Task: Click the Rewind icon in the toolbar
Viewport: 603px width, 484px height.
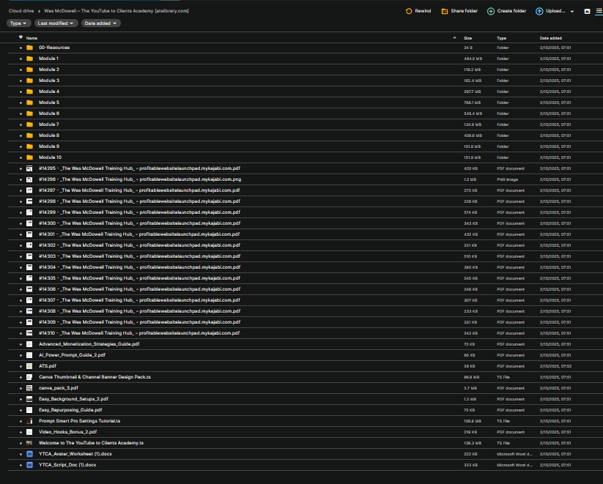Action: coord(409,11)
